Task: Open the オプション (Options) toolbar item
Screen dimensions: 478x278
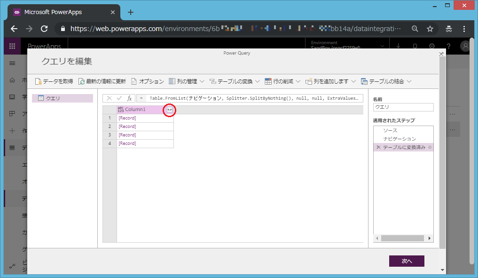Action: 148,81
